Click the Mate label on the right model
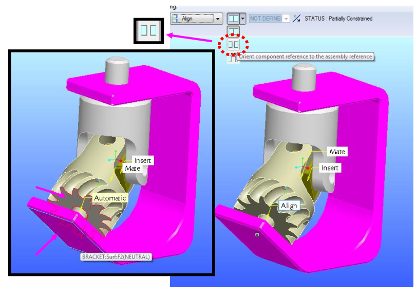Screen dimensions: 417x295 point(337,152)
